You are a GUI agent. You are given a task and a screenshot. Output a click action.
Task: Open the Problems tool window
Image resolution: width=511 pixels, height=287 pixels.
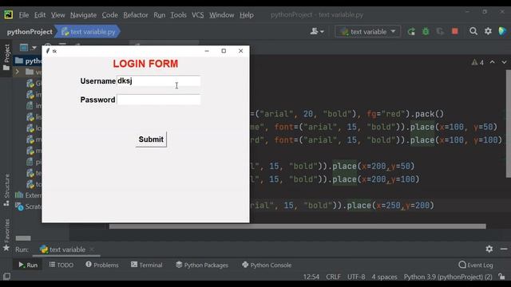[102, 265]
